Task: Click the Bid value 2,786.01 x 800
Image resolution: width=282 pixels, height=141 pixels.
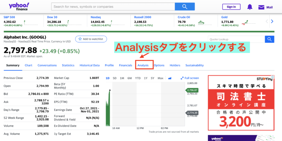Action: click(38, 94)
